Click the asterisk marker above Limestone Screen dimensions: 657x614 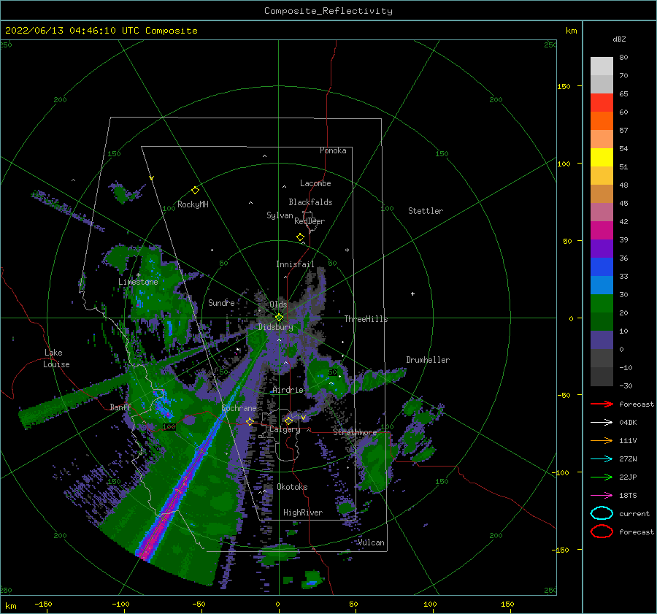138,275
